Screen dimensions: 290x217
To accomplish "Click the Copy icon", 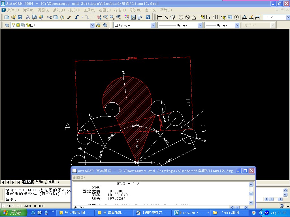I will pyautogui.click(x=56, y=17).
